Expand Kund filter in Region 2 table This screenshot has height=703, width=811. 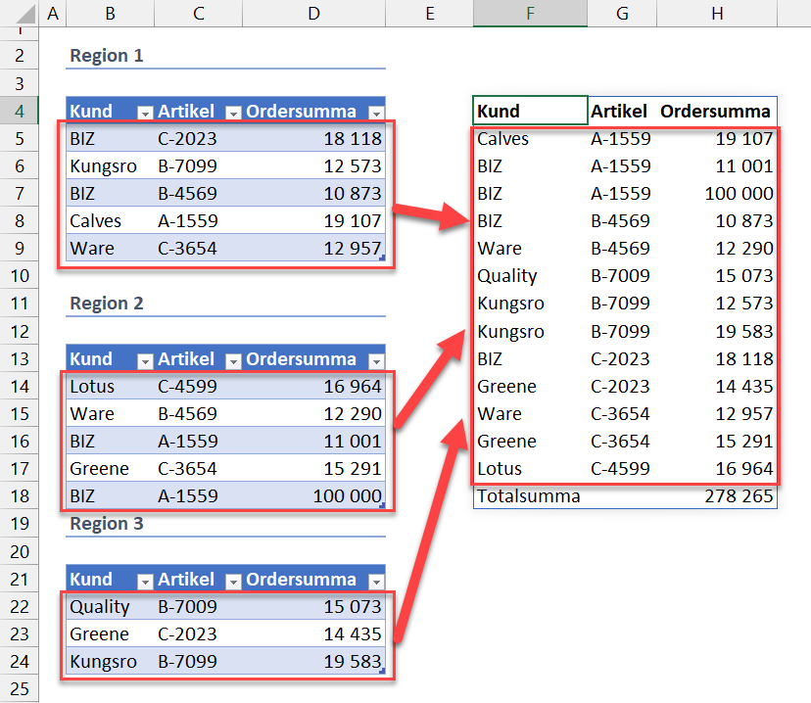[x=145, y=360]
